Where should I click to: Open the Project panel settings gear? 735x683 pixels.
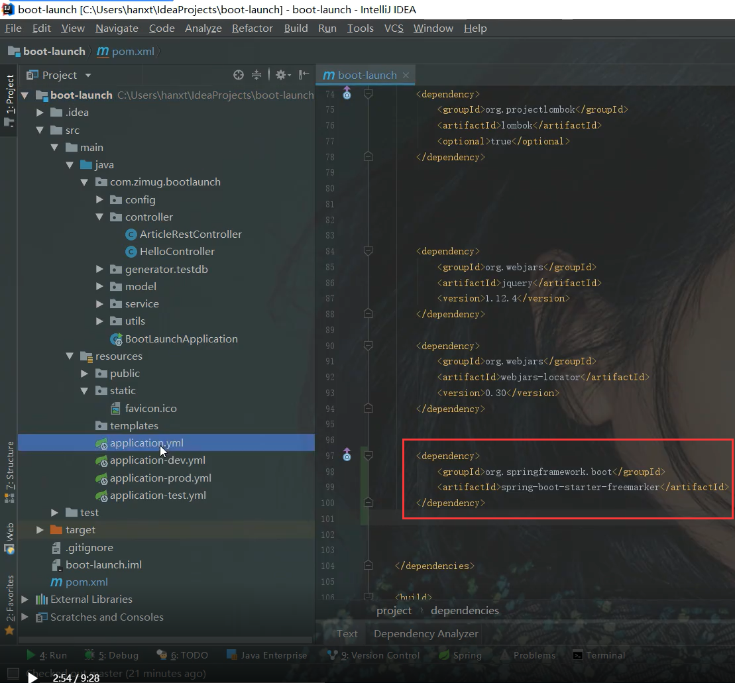pyautogui.click(x=282, y=75)
